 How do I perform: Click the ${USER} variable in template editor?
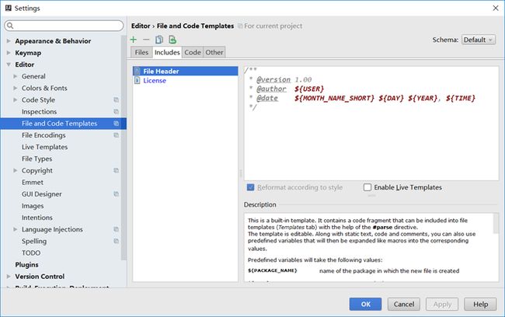click(x=309, y=89)
